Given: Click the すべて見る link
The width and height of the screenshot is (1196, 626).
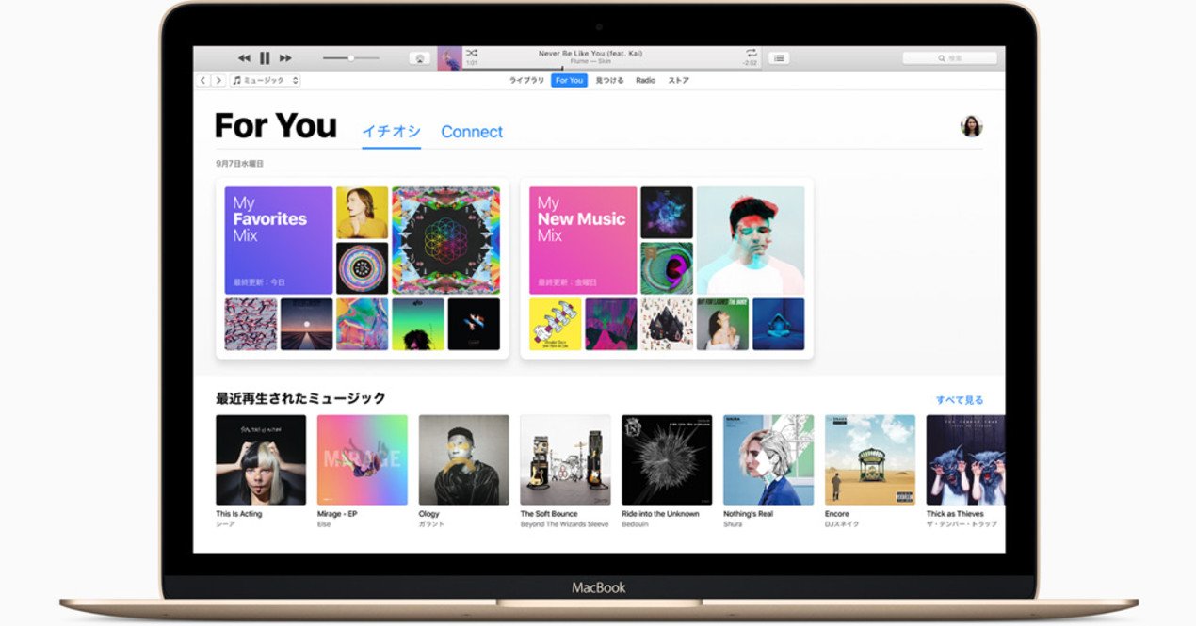Looking at the screenshot, I should (959, 400).
